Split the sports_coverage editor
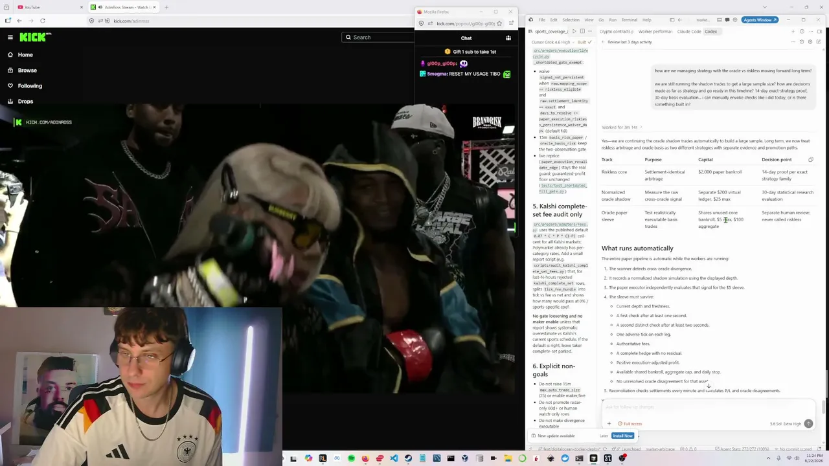This screenshot has height=466, width=829. pyautogui.click(x=582, y=31)
